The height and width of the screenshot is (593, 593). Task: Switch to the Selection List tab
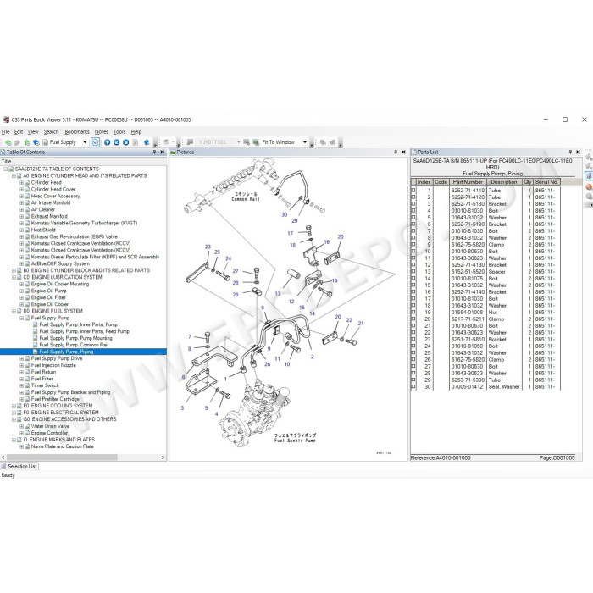[19, 466]
